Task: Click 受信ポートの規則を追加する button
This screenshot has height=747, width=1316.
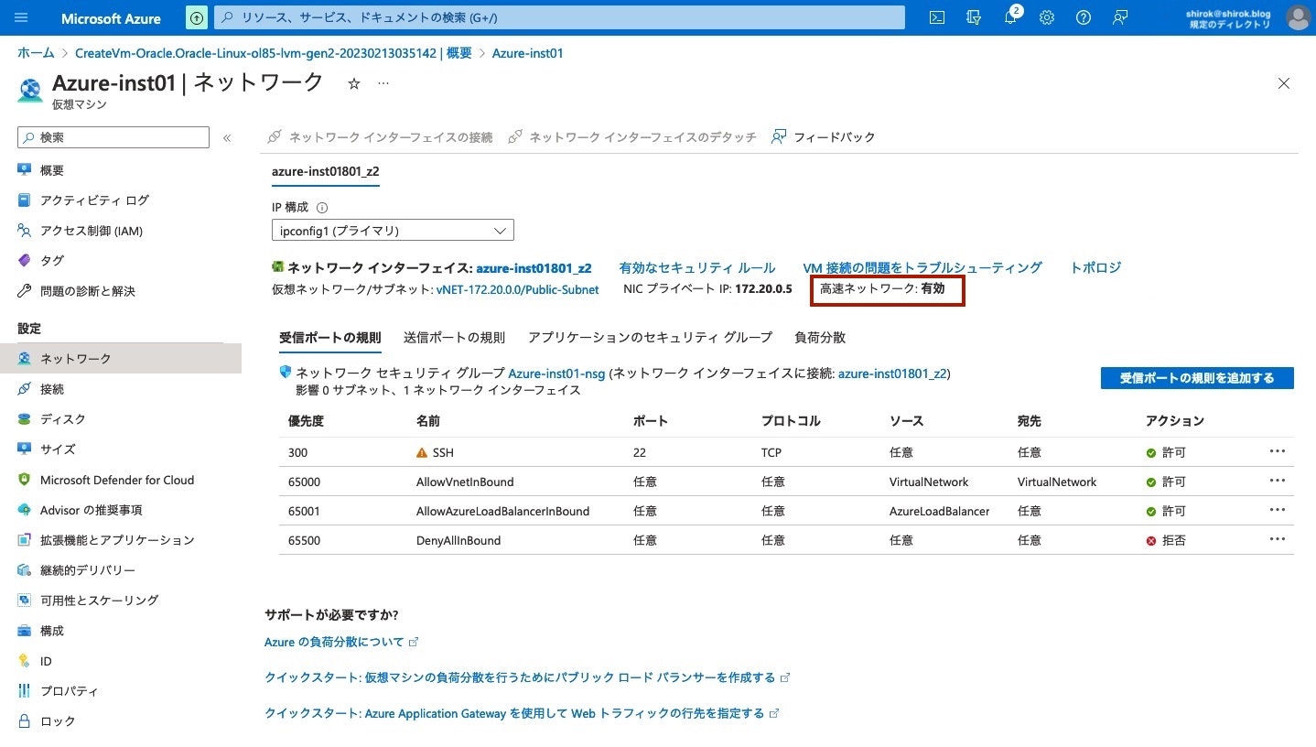Action: pyautogui.click(x=1197, y=378)
